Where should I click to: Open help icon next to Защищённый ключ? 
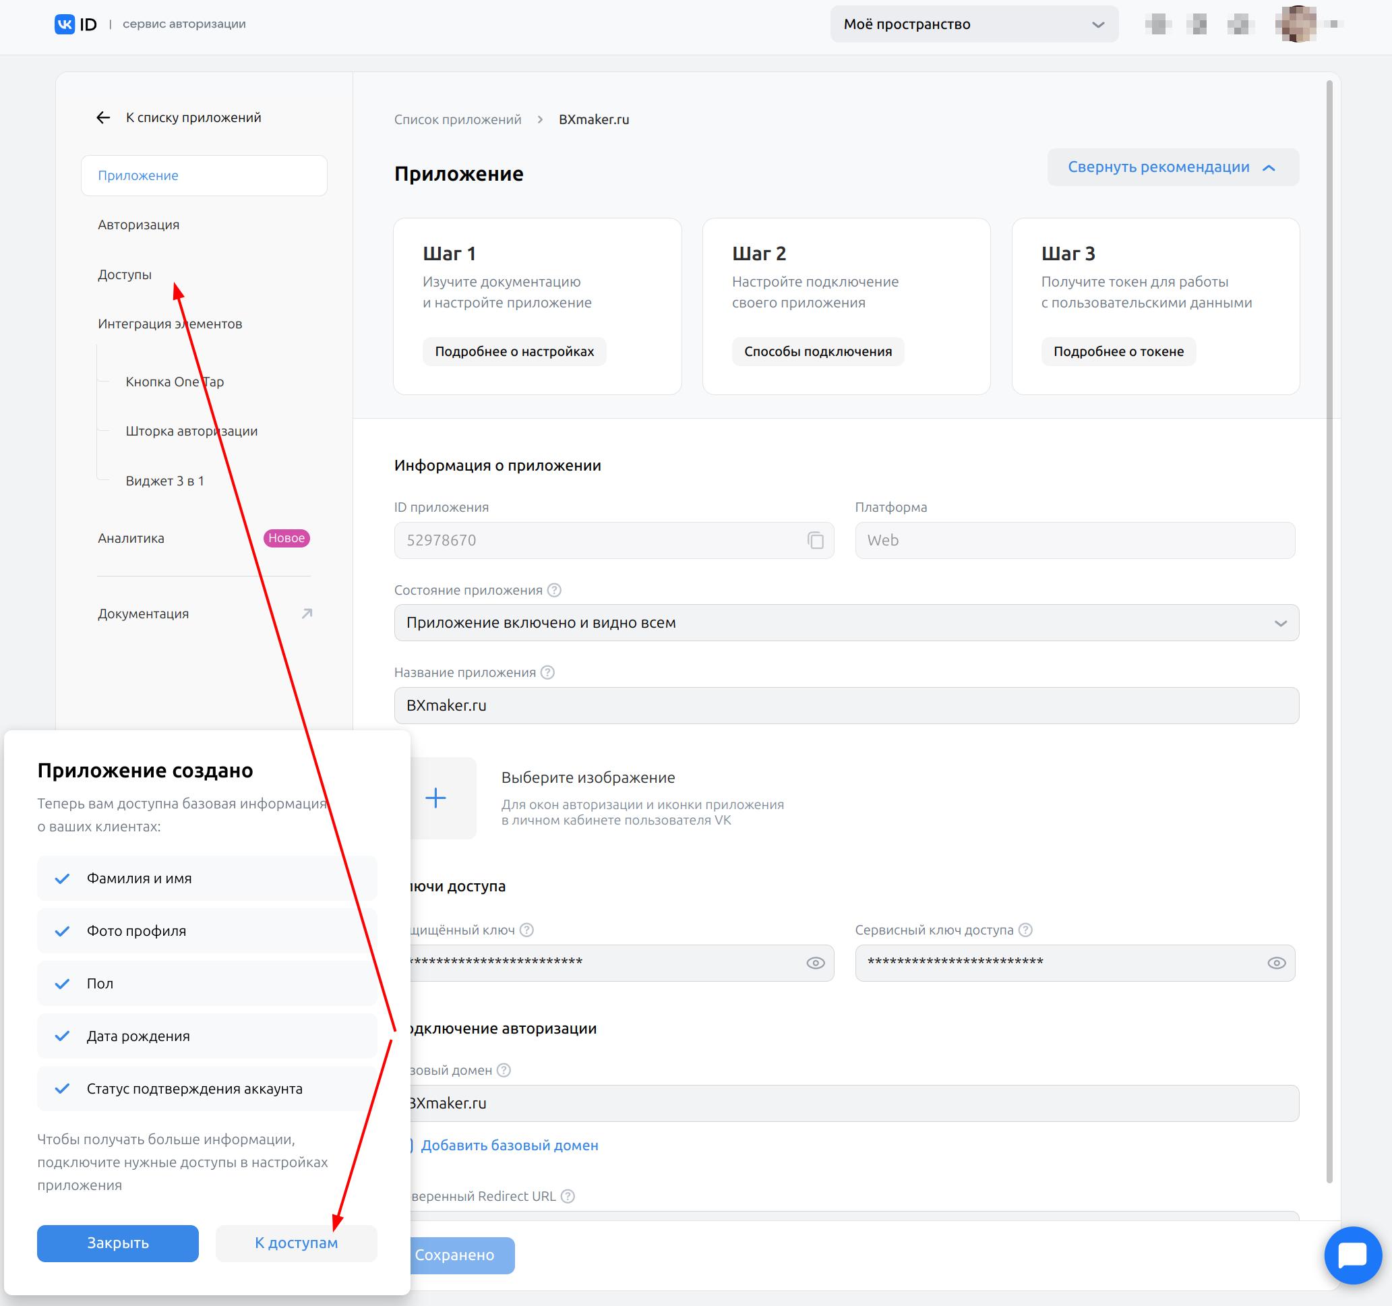[526, 930]
